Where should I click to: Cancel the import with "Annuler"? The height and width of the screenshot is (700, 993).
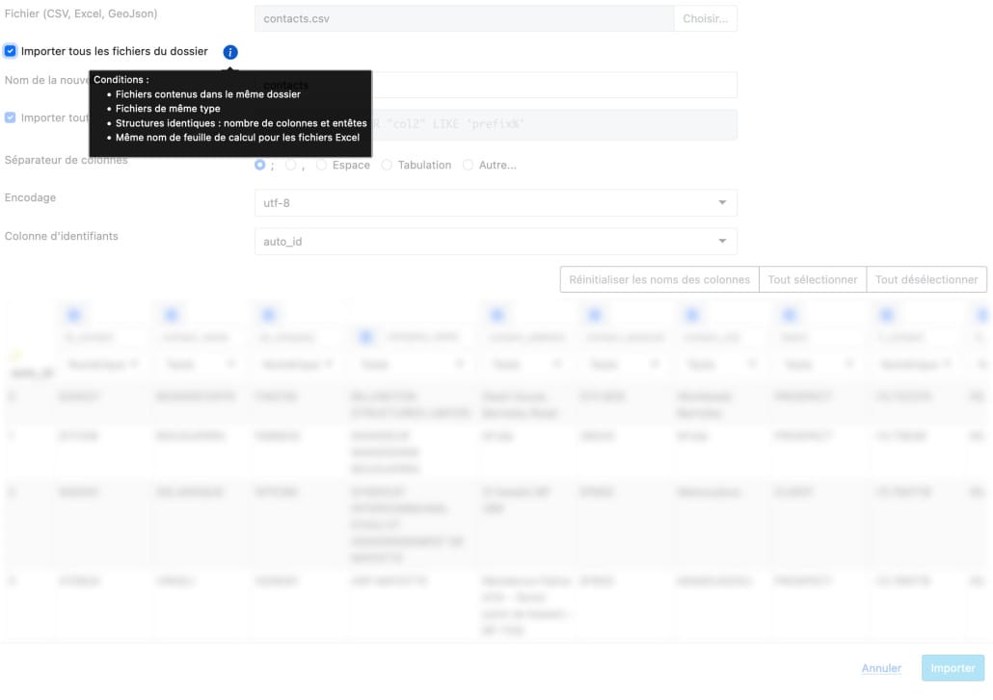pyautogui.click(x=881, y=668)
